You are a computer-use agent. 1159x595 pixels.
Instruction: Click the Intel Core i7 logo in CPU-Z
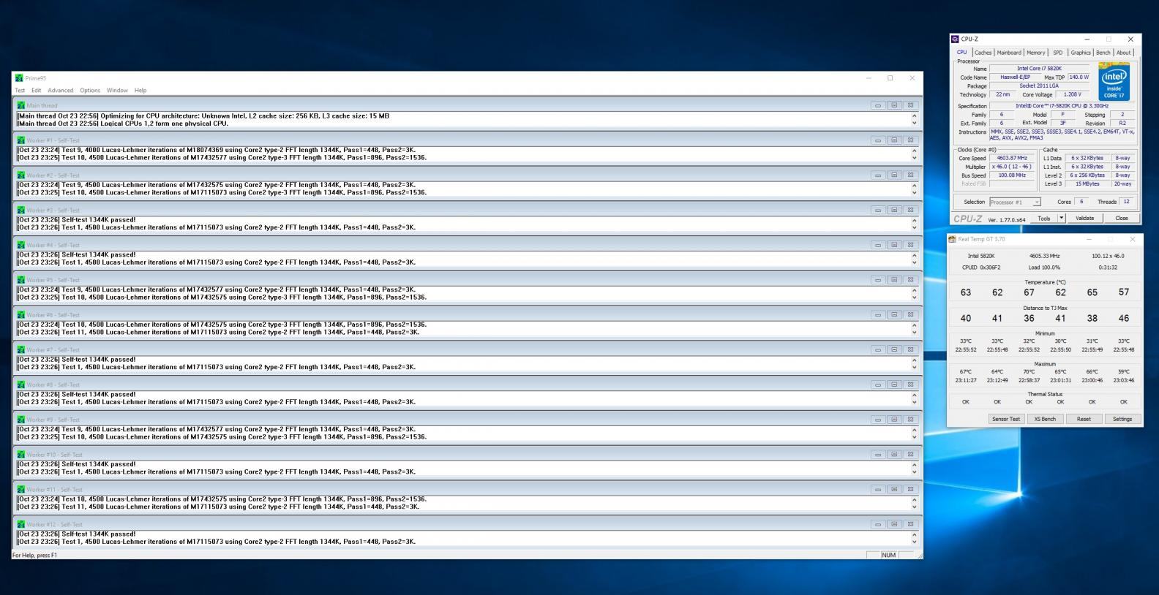coord(1114,82)
